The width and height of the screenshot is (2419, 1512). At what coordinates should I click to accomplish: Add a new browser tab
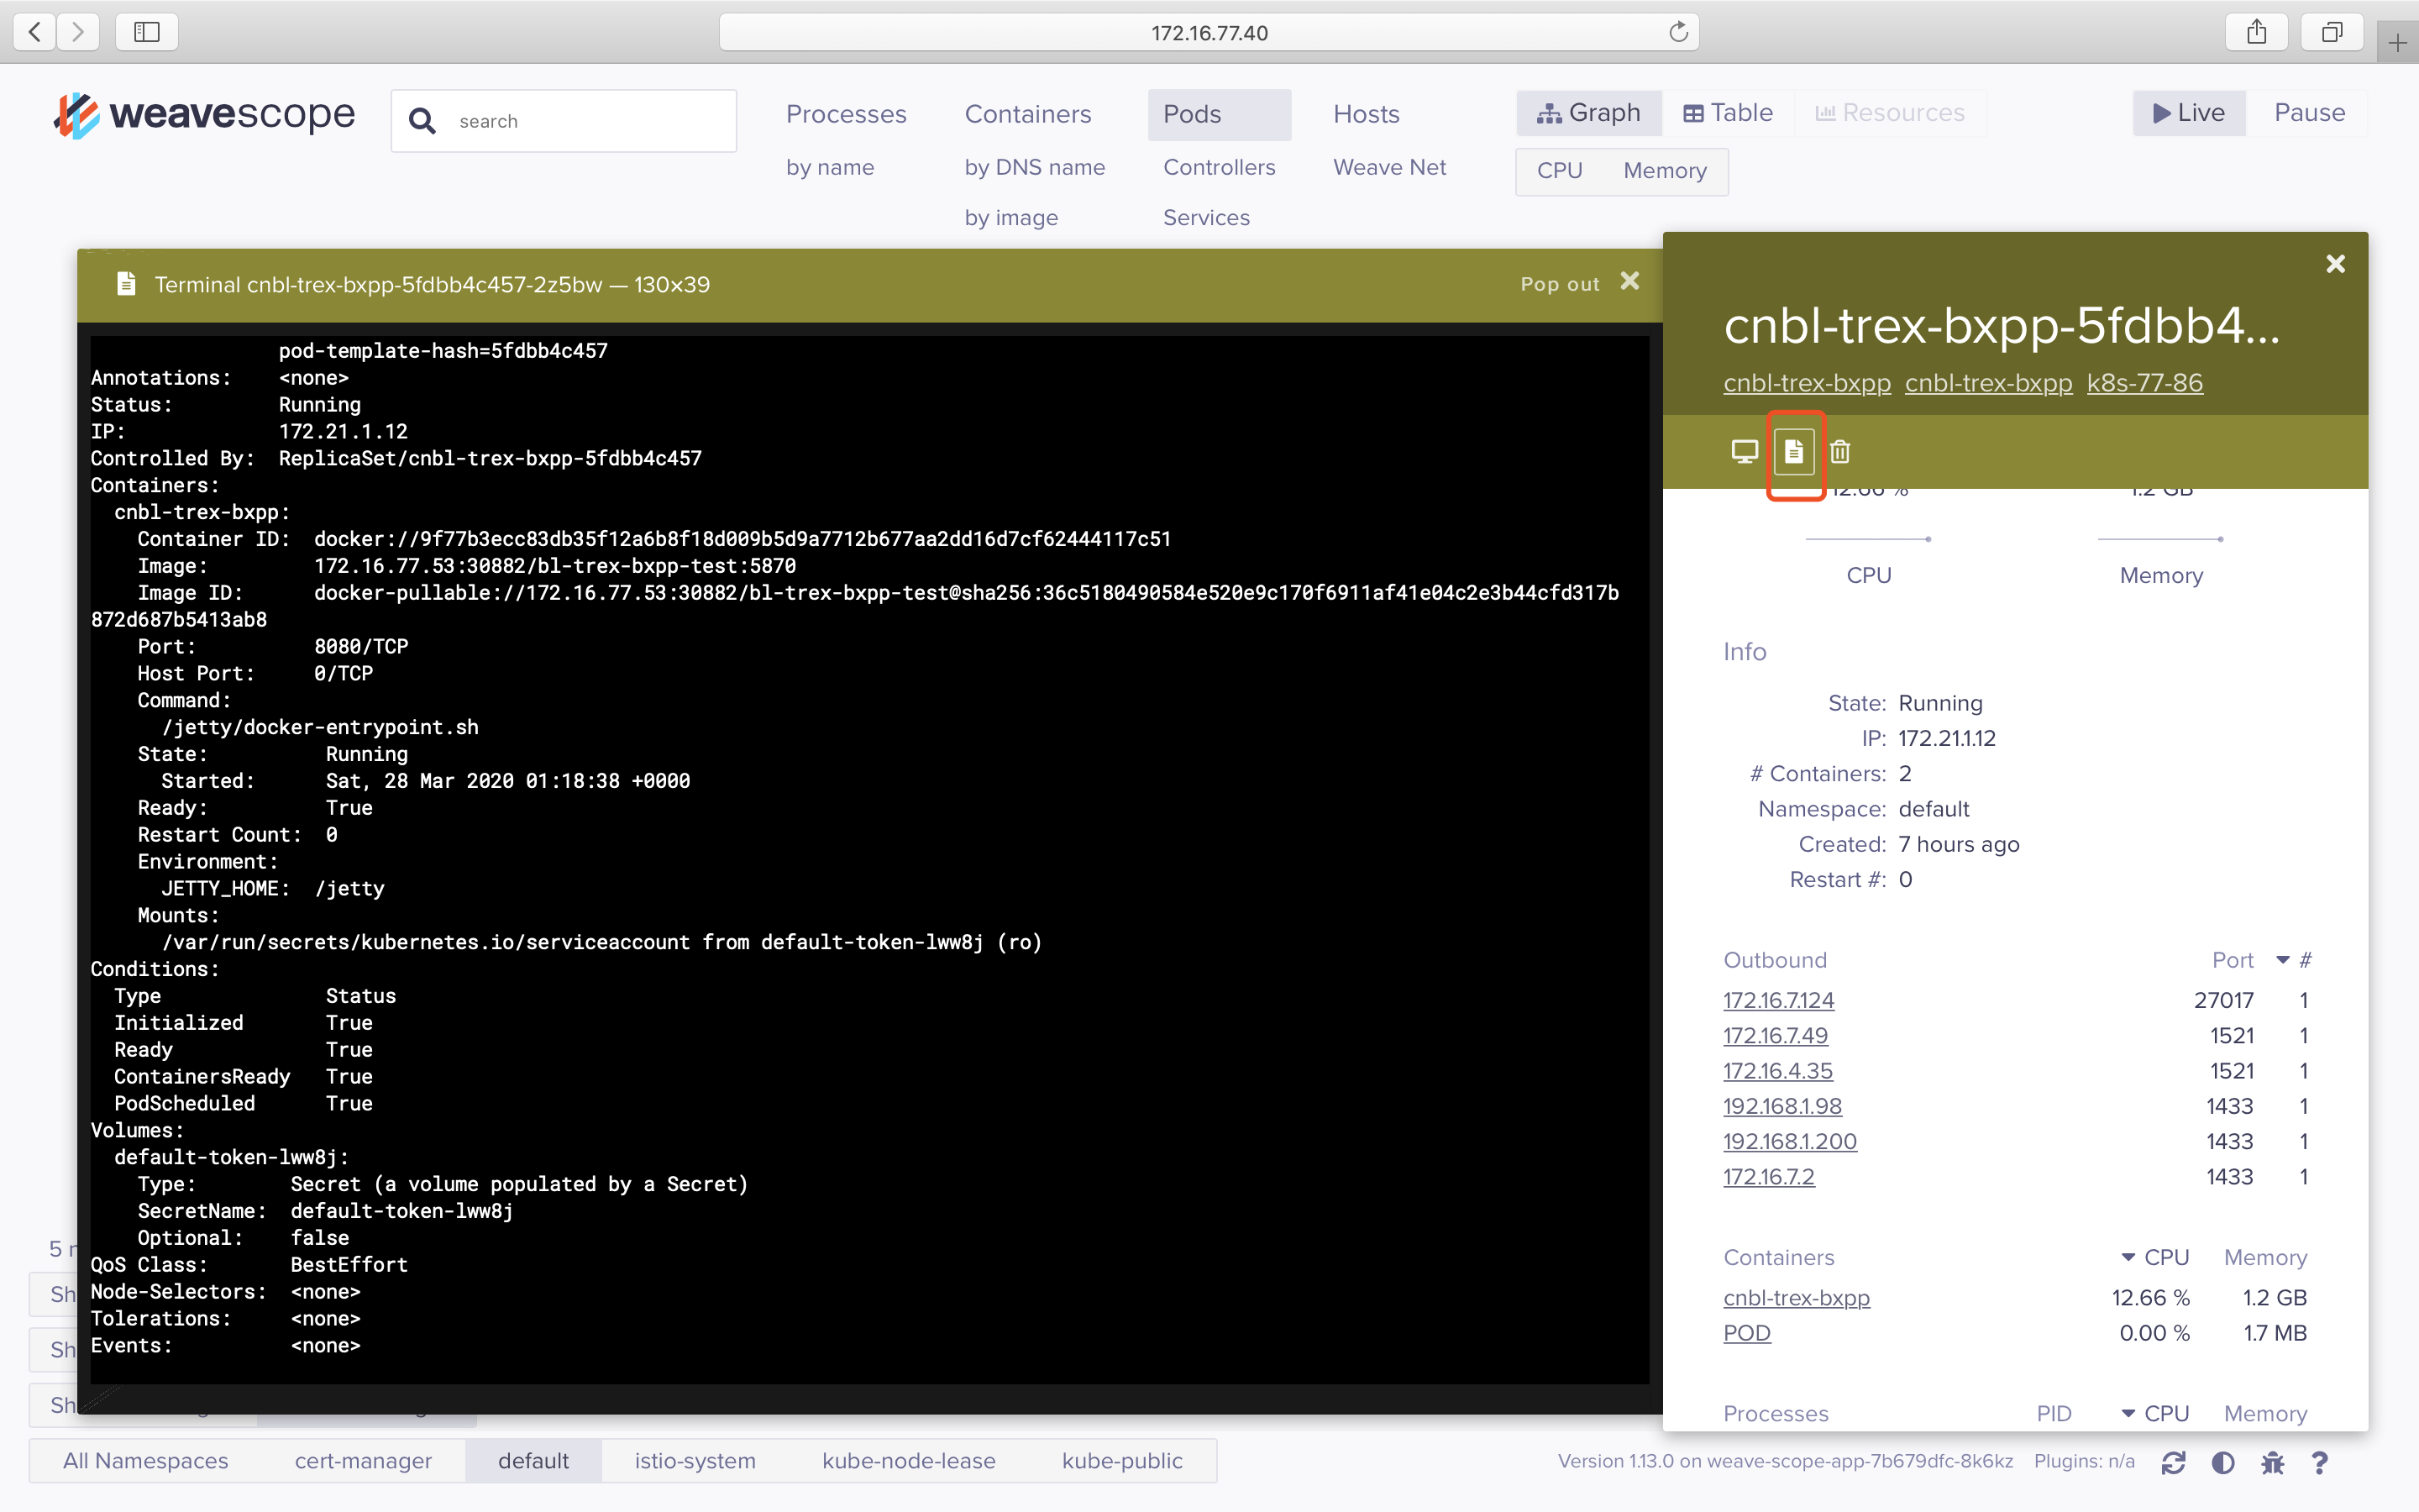tap(2397, 43)
